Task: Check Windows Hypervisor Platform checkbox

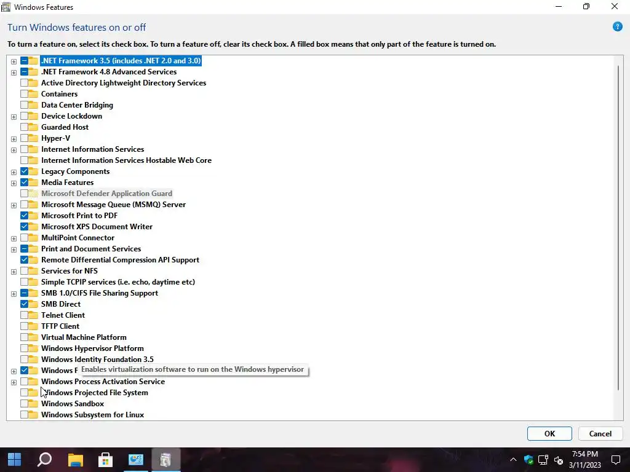Action: click(24, 348)
